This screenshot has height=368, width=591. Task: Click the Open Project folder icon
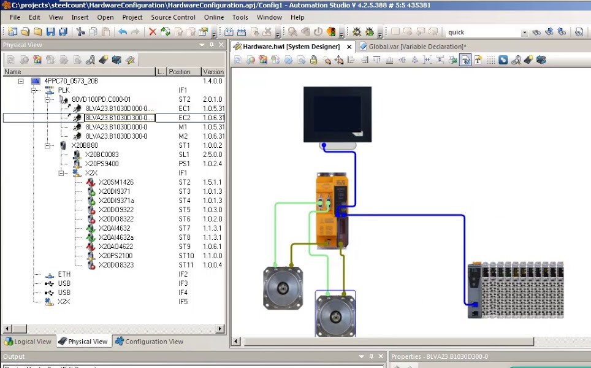(x=25, y=32)
